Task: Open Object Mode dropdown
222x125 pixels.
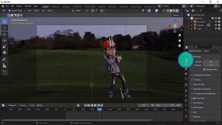Action: click(x=17, y=11)
